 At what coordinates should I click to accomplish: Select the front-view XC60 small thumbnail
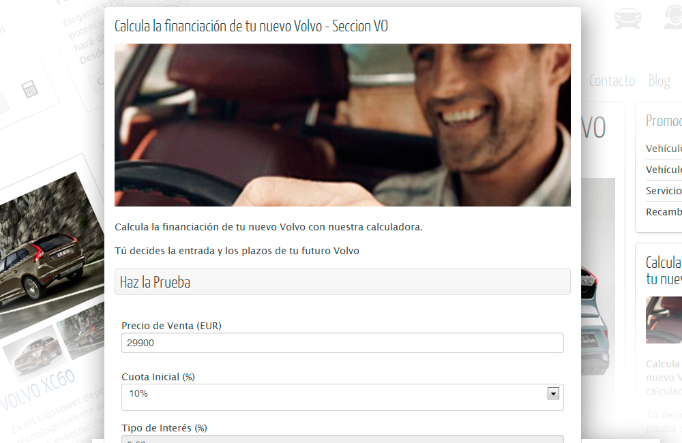33,352
